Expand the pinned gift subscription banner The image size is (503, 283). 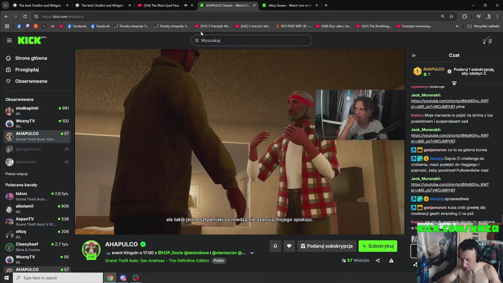tap(454, 83)
